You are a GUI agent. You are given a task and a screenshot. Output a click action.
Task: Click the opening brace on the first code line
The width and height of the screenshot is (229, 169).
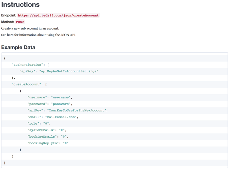[5, 58]
